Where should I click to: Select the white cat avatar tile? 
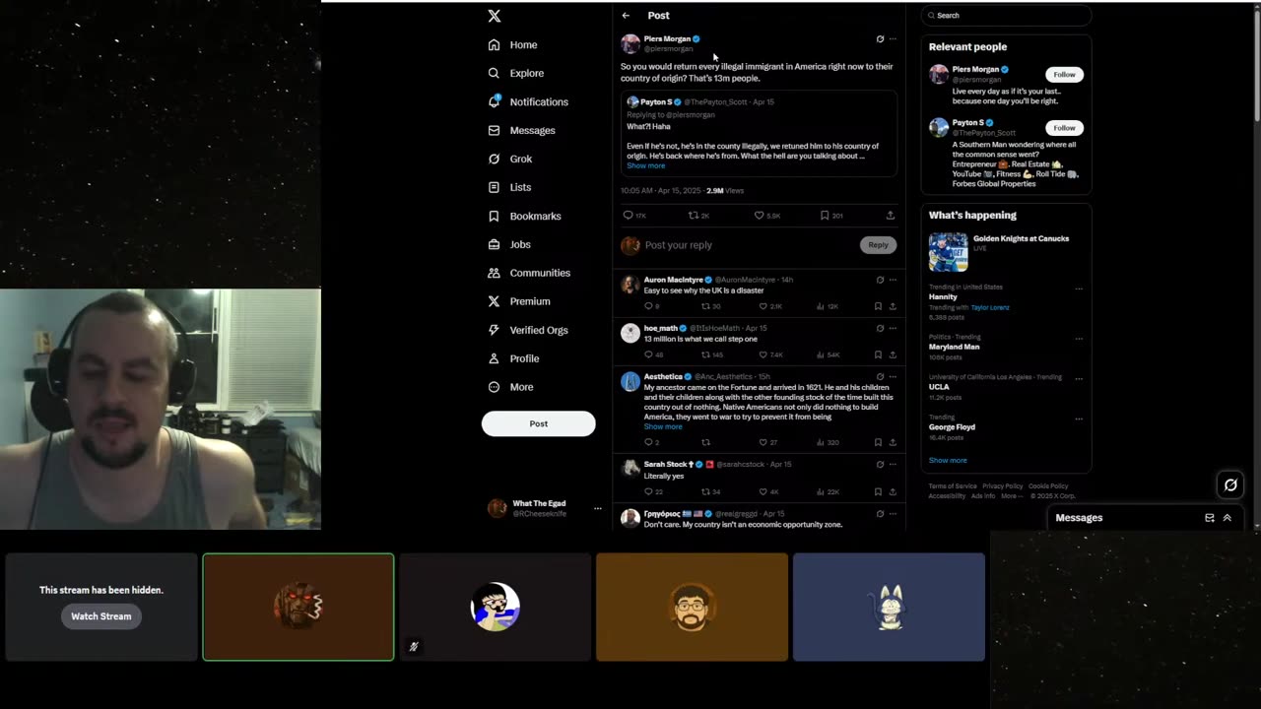pos(889,607)
